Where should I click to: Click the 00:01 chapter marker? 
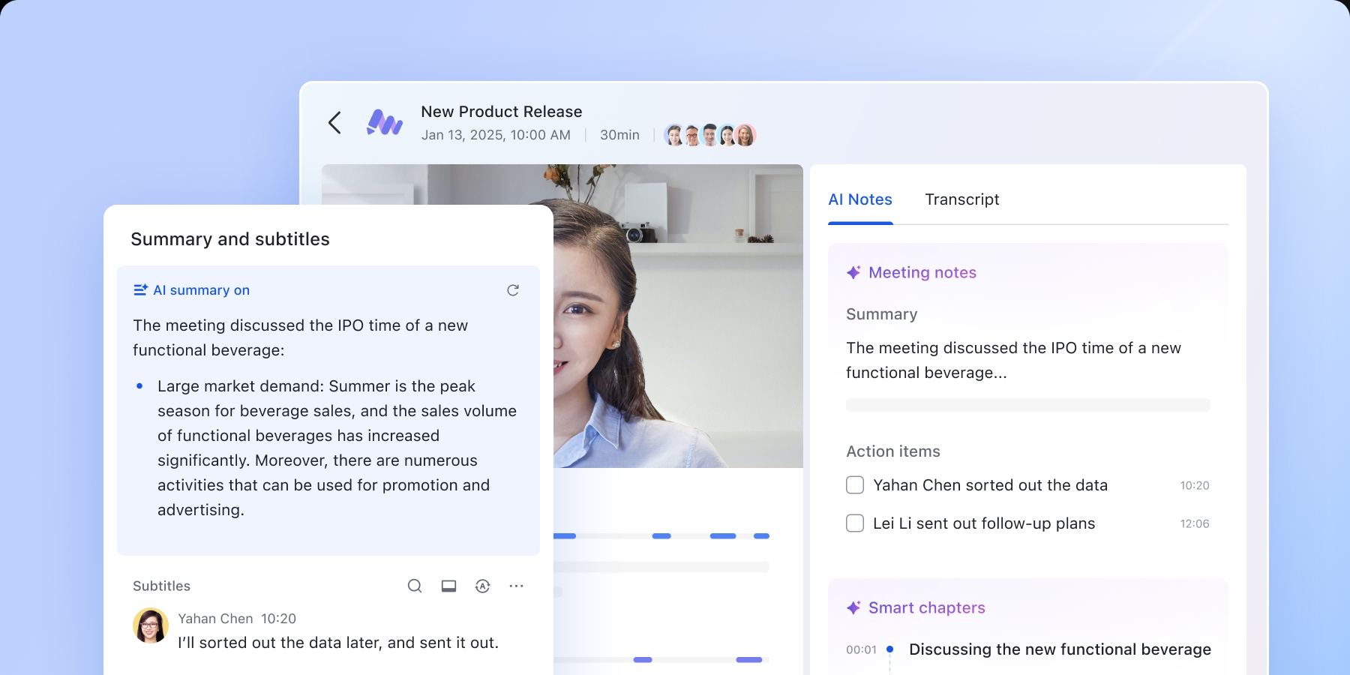point(861,650)
